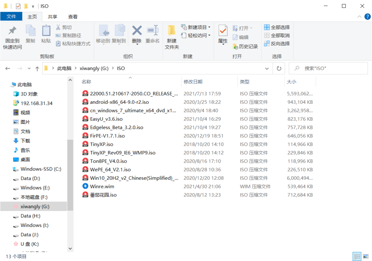Open 下载 (Downloads) in the navigation pane
This screenshot has width=372, height=261.
click(21, 141)
